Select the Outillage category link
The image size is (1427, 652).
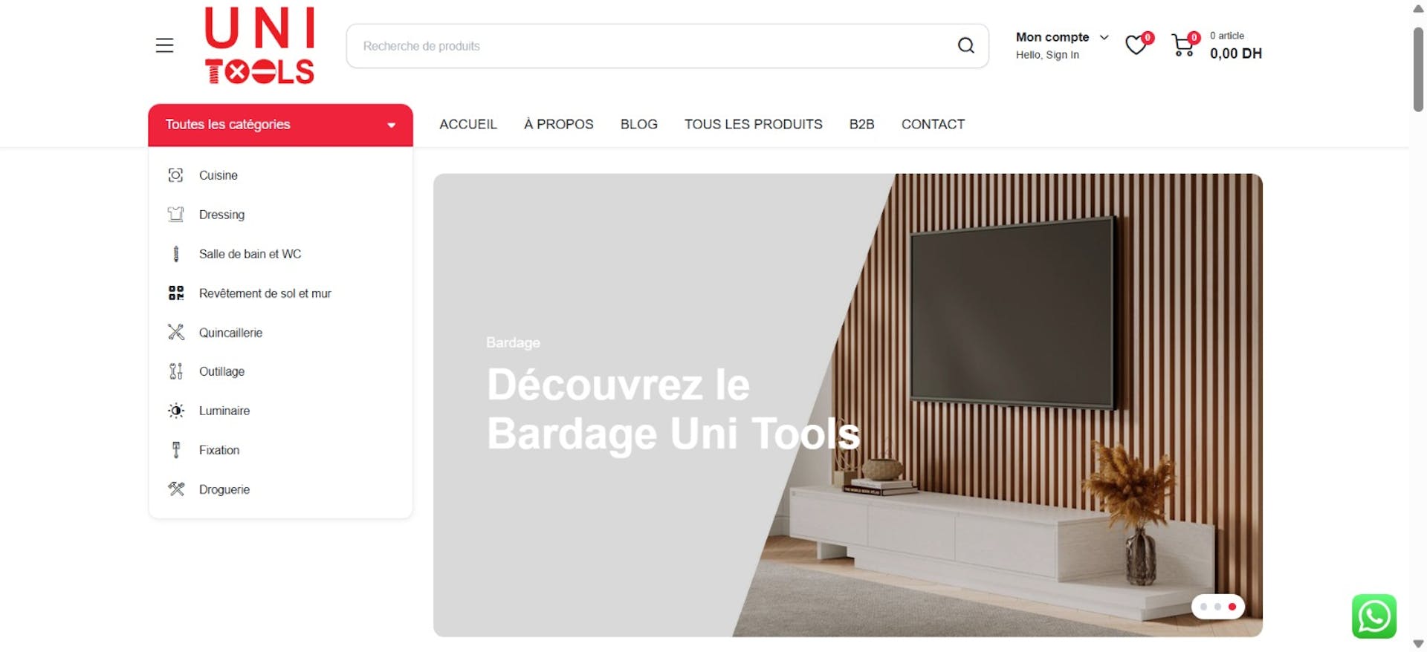pyautogui.click(x=221, y=371)
